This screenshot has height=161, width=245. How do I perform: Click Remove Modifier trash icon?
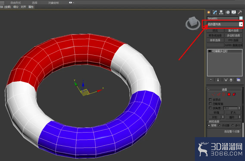pyautogui.click(x=231, y=80)
